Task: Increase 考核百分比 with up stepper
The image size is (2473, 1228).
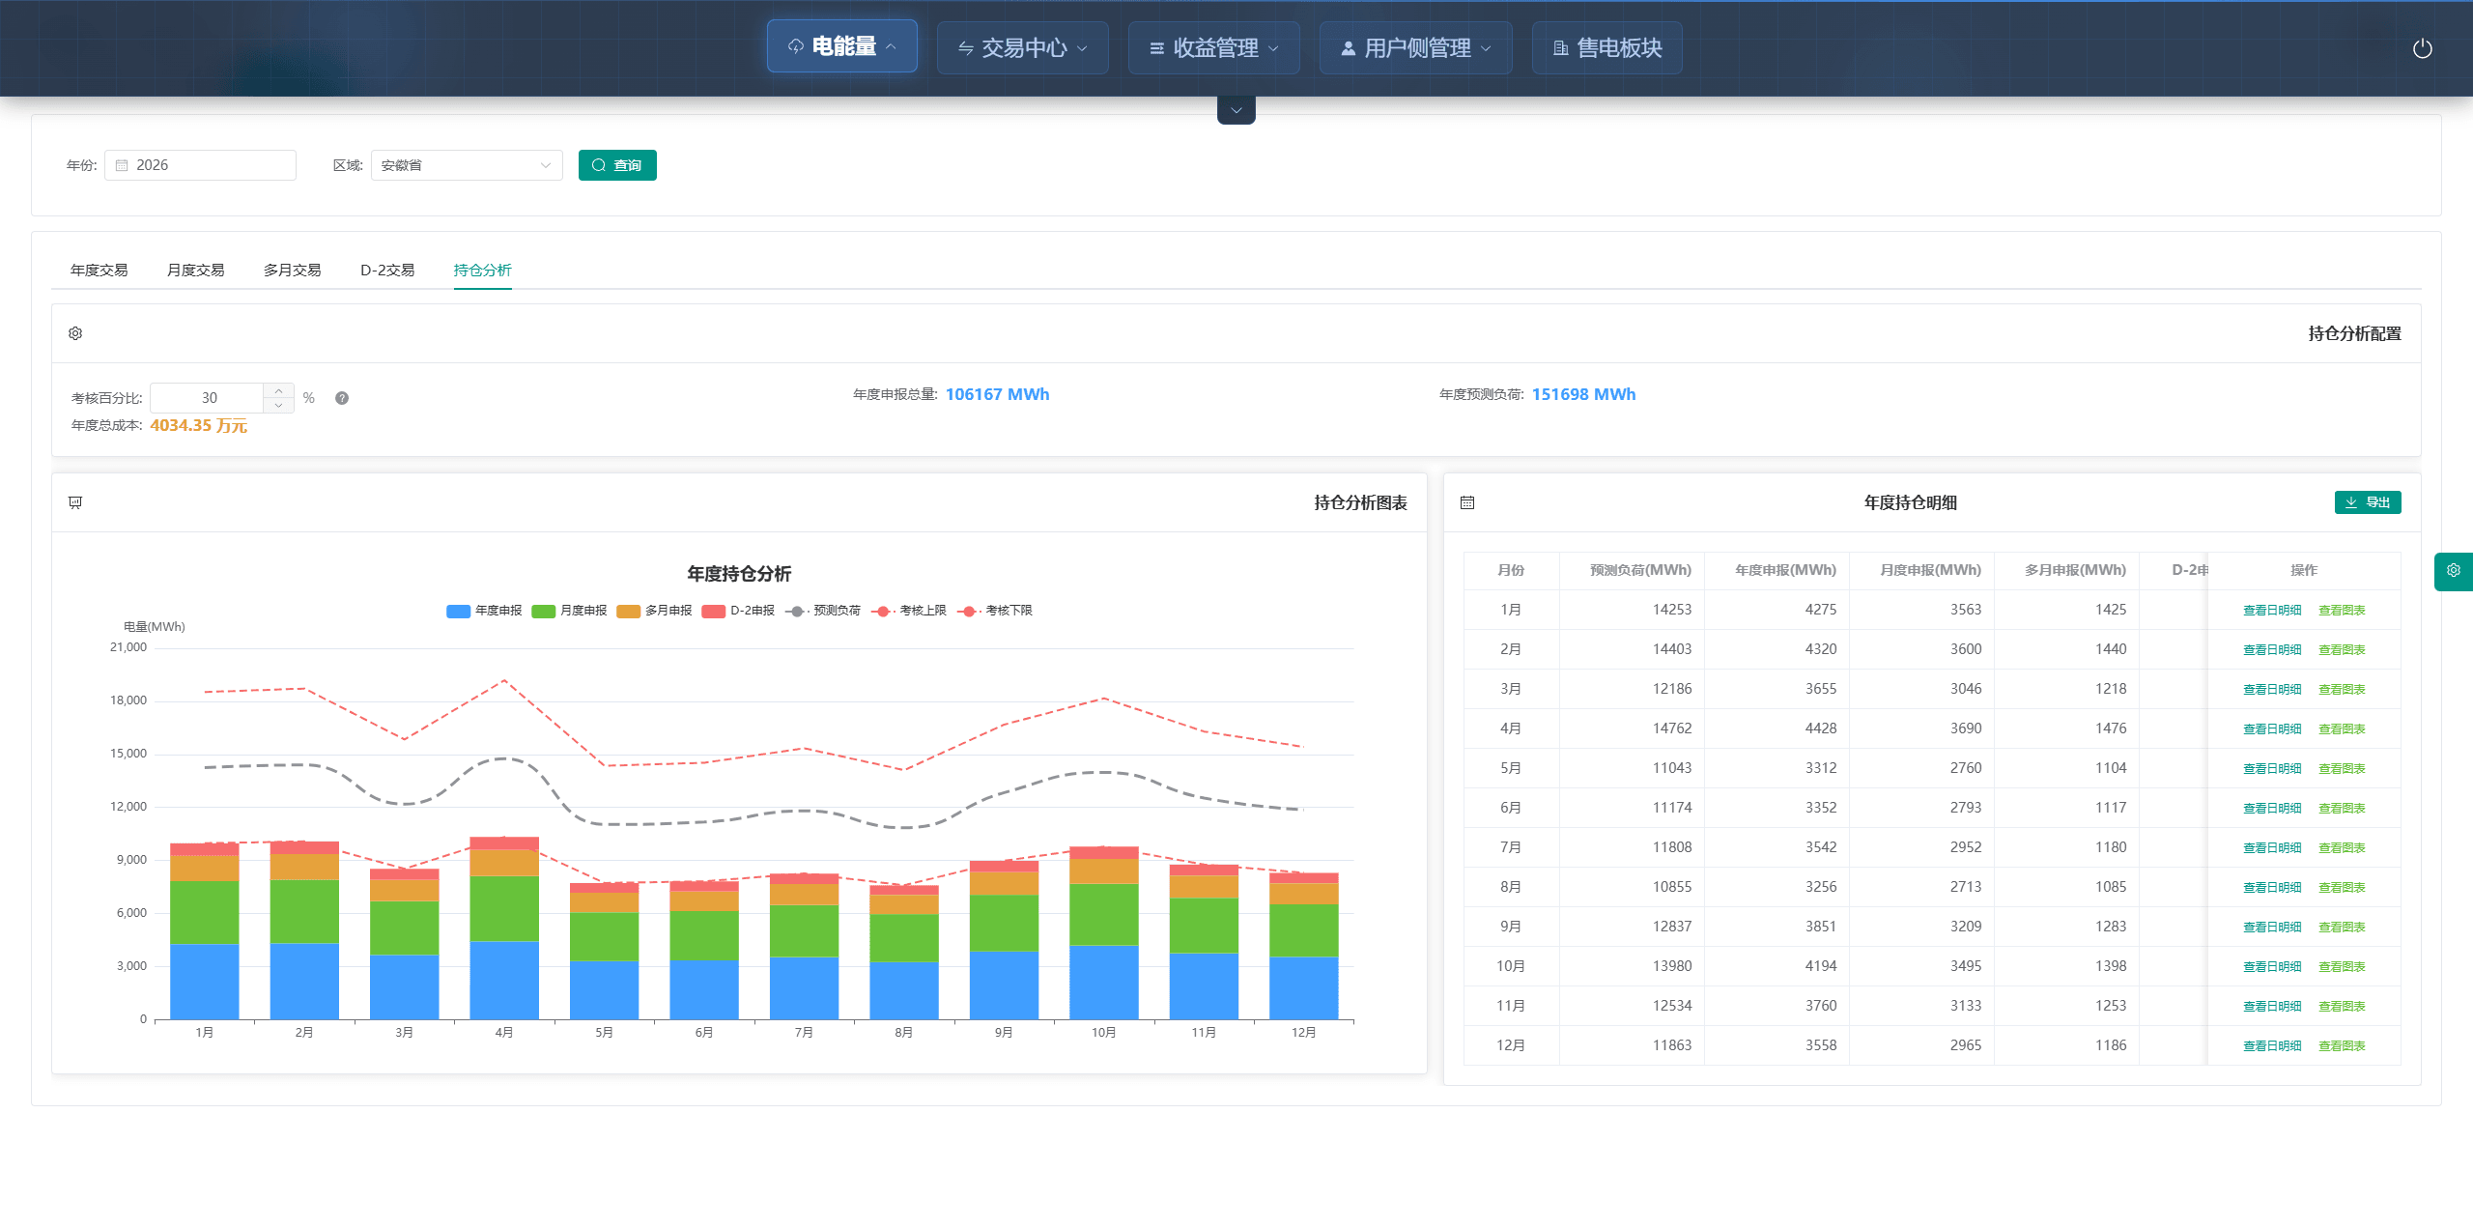Action: click(x=278, y=390)
